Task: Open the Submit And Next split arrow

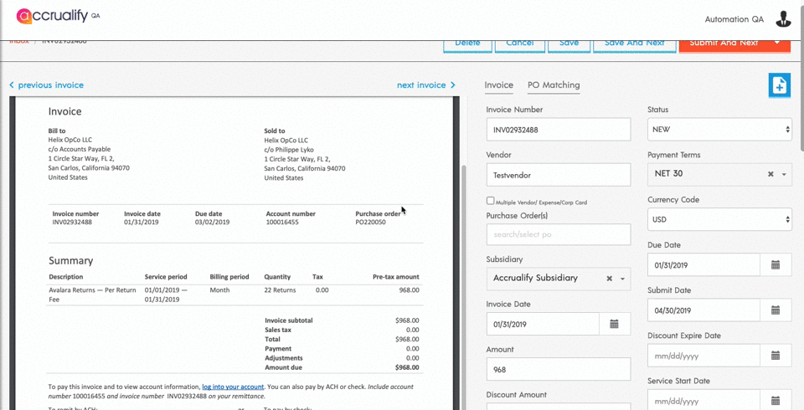Action: click(x=778, y=43)
